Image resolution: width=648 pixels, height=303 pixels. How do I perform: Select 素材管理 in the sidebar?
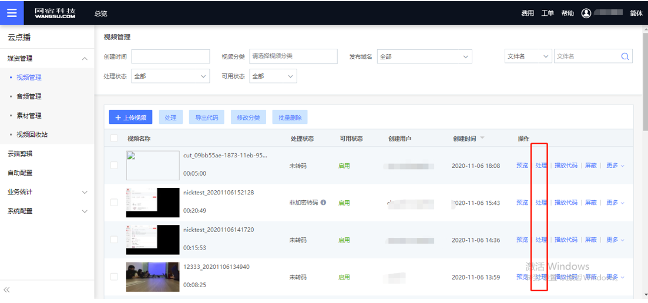29,116
